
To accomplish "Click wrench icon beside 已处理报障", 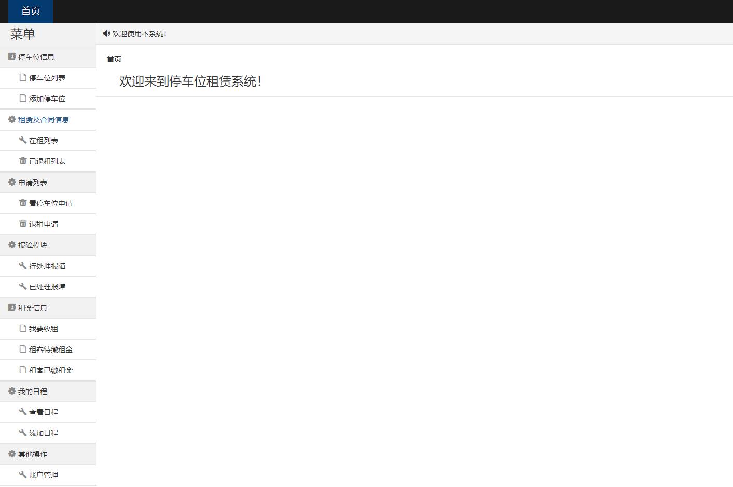I will coord(23,286).
